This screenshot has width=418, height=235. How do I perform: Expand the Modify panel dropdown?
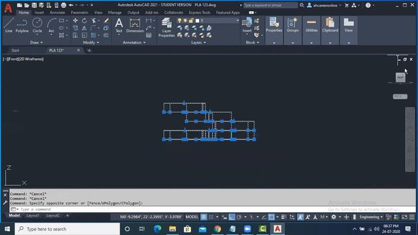[x=91, y=42]
